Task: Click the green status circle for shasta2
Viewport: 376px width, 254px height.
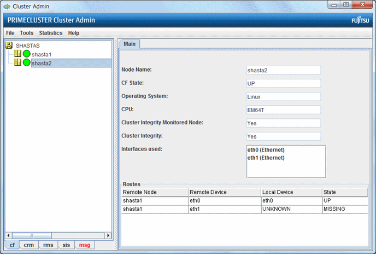Action: tap(26, 63)
